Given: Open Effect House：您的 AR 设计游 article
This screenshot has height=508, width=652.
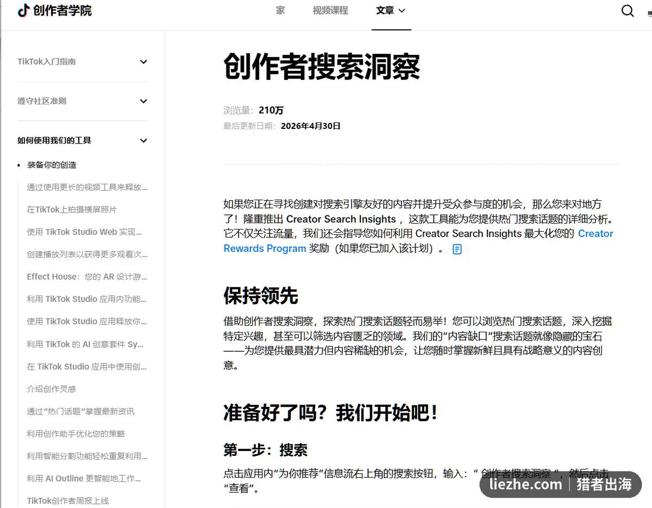Looking at the screenshot, I should tap(87, 276).
